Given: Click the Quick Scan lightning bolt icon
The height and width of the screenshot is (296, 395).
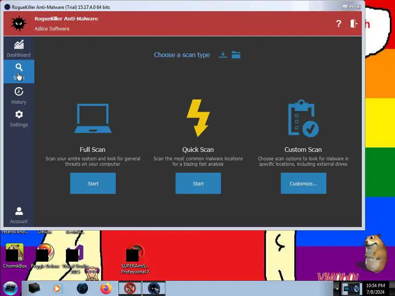Looking at the screenshot, I should (x=198, y=118).
